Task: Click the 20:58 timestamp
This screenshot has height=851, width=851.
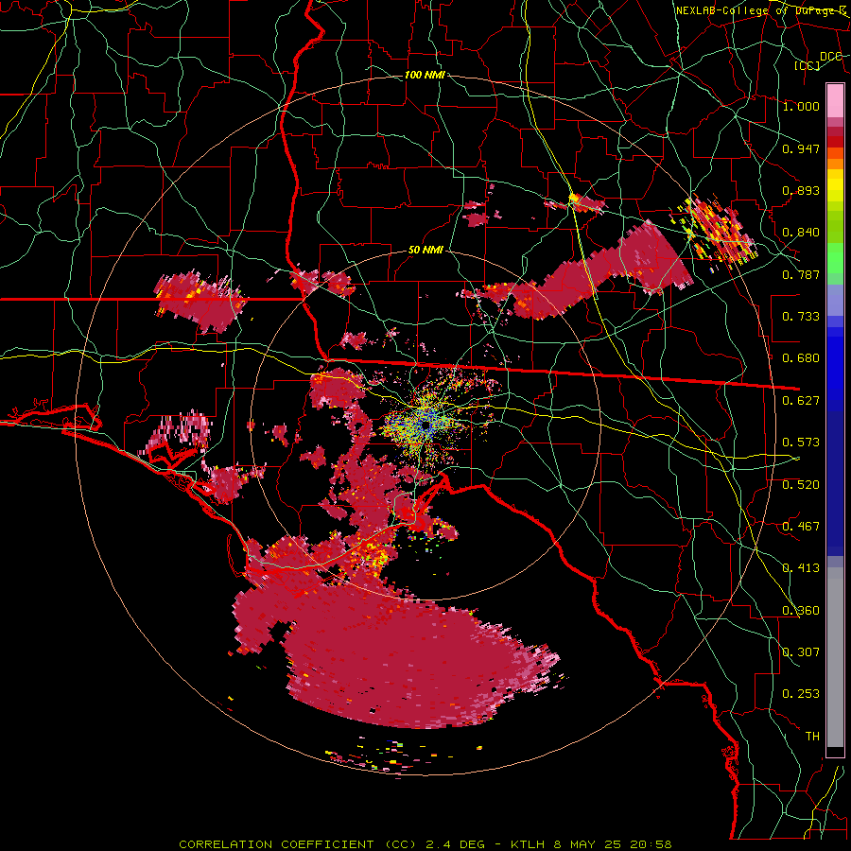Action: point(651,844)
